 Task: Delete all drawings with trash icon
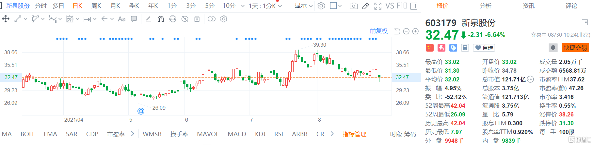pos(197,19)
